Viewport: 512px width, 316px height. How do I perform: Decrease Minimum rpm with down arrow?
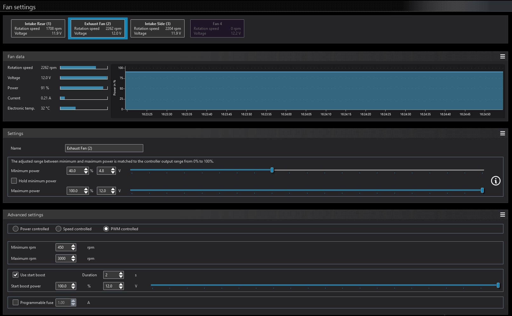click(x=73, y=249)
